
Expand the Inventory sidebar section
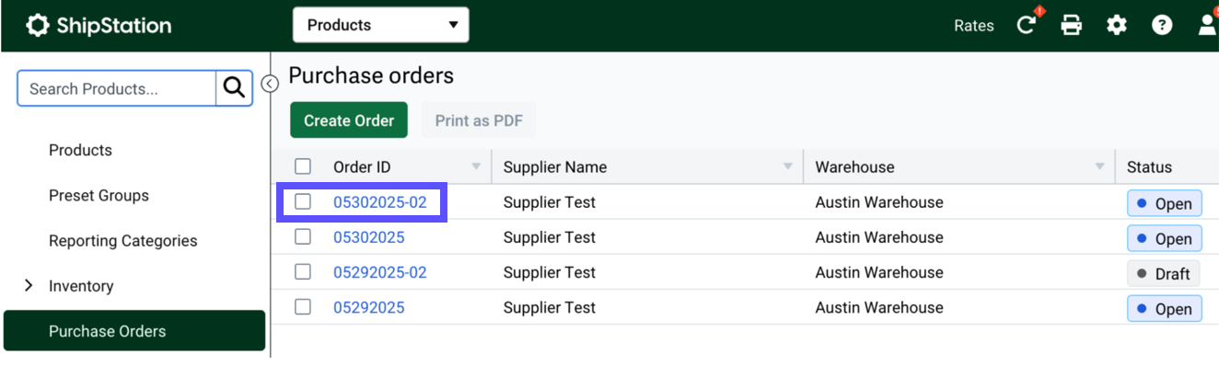click(x=29, y=286)
